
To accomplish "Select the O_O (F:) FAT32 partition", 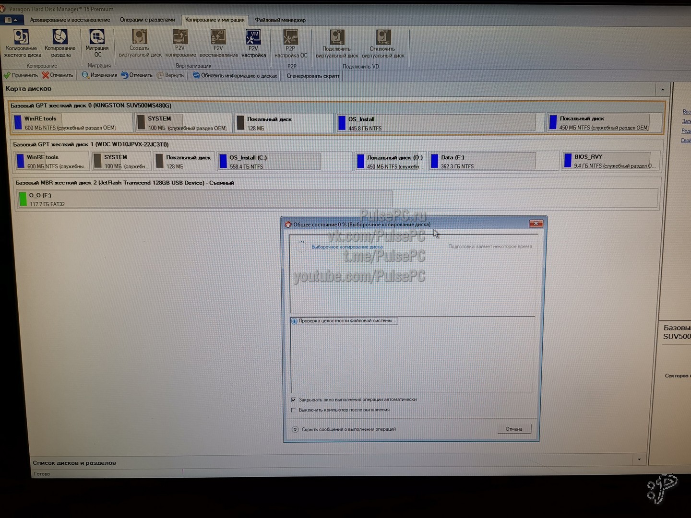I will coord(205,199).
